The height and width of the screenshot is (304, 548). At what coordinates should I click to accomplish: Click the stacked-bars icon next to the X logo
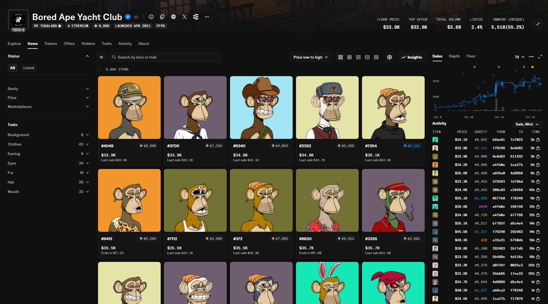coord(196,17)
